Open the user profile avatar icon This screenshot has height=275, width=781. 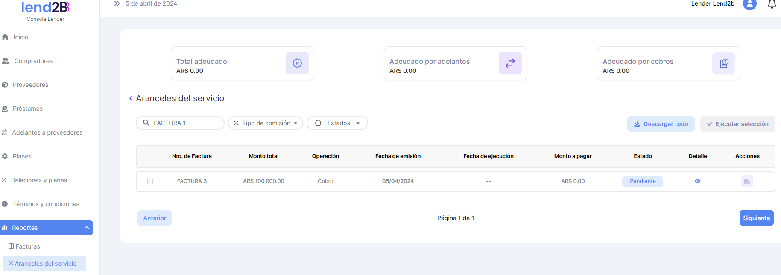pyautogui.click(x=749, y=4)
